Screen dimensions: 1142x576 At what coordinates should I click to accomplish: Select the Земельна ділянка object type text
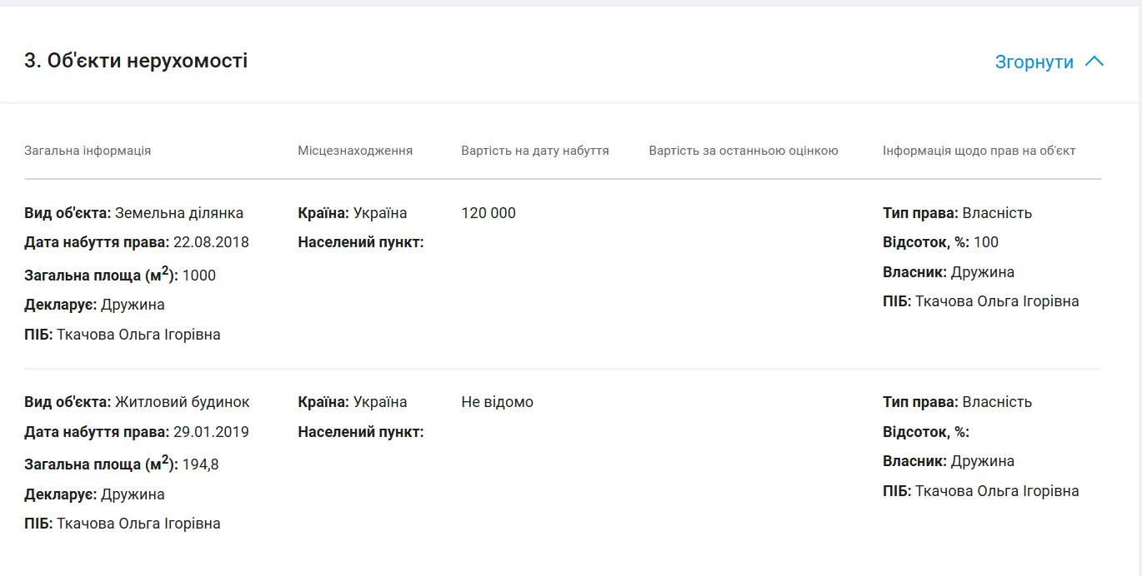[179, 213]
